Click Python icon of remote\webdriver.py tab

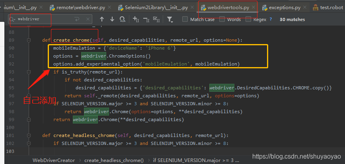click(x=53, y=8)
